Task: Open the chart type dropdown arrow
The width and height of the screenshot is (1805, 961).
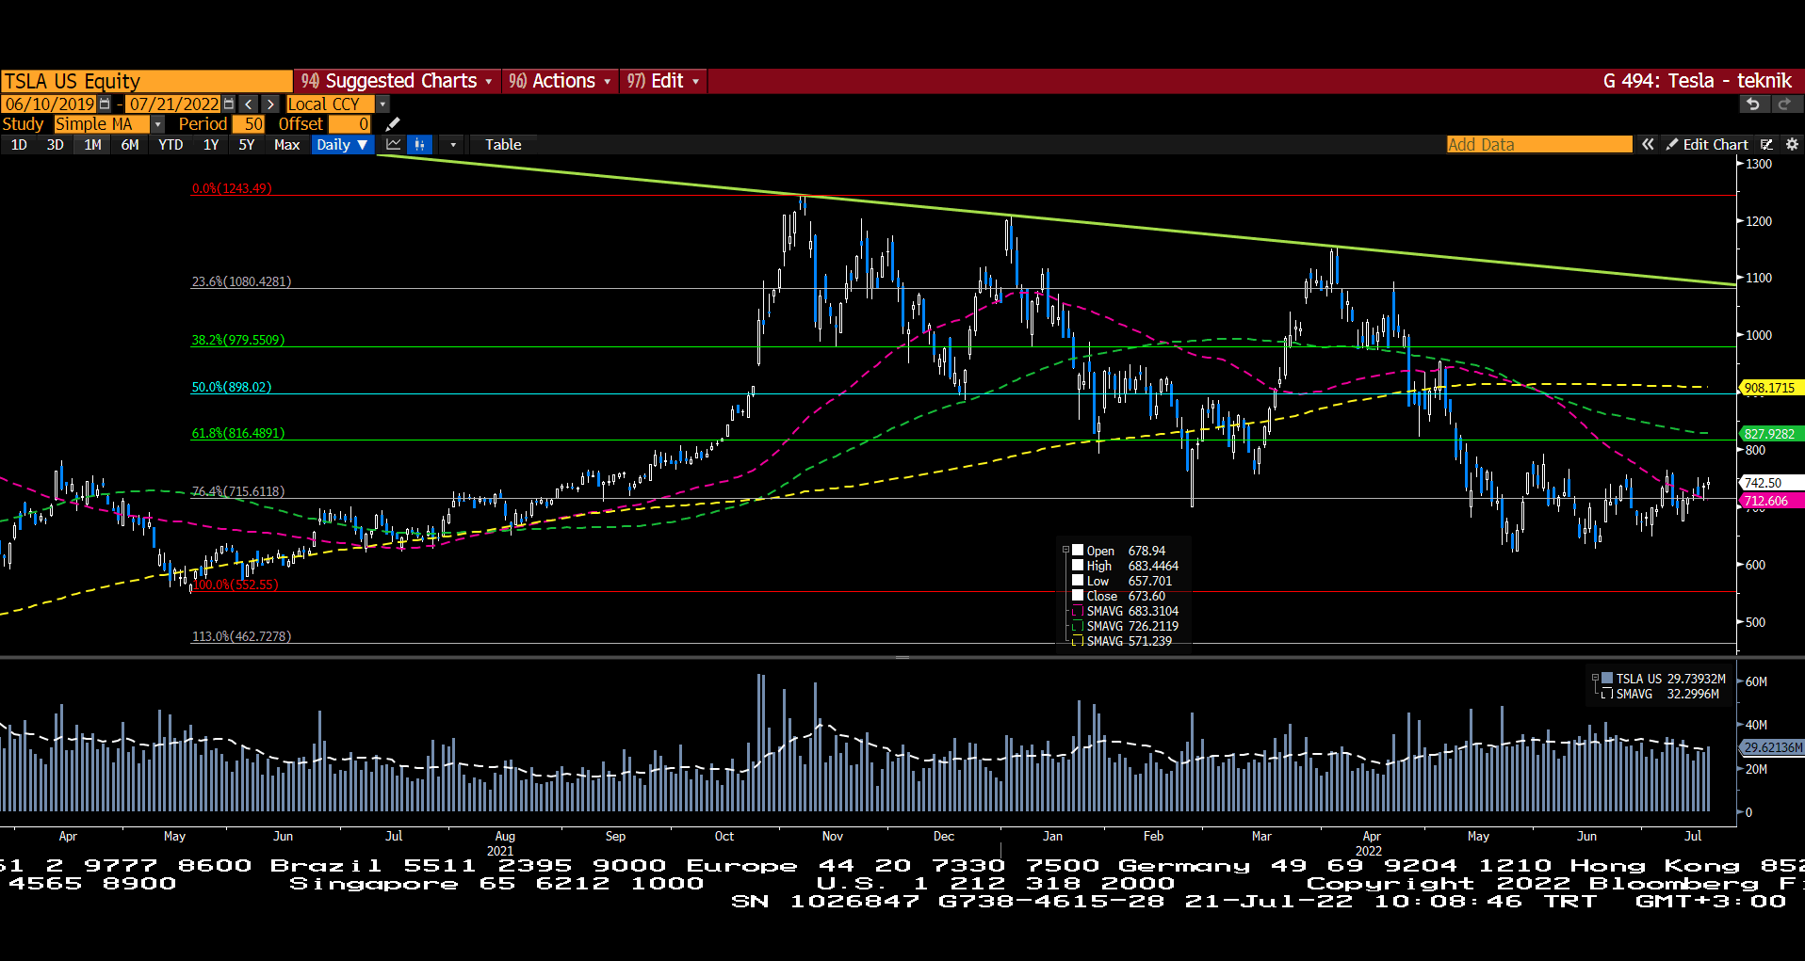Action: pyautogui.click(x=453, y=144)
